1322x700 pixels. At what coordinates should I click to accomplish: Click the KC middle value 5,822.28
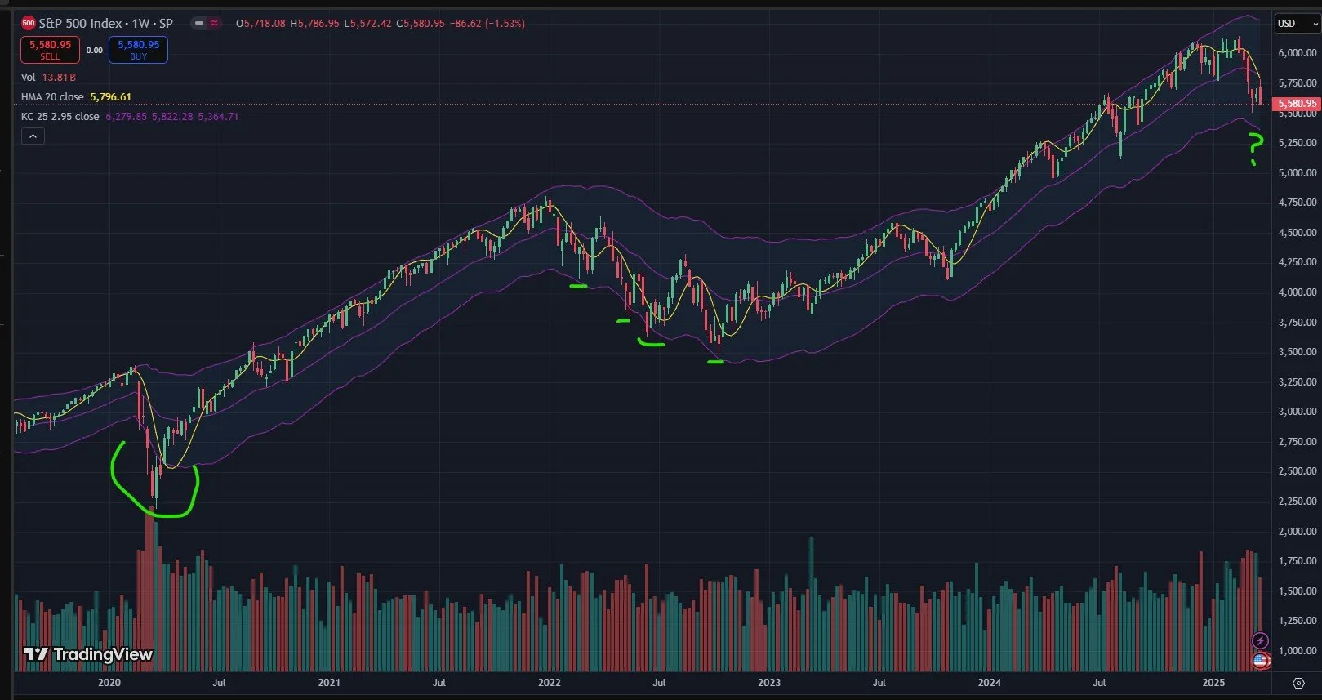172,116
